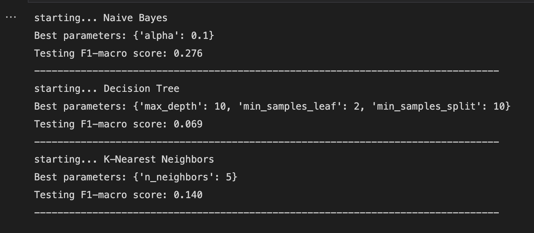Viewport: 534px width, 233px height.
Task: Click 'Best parameters:' label on Naive Bayes line
Action: (x=80, y=36)
